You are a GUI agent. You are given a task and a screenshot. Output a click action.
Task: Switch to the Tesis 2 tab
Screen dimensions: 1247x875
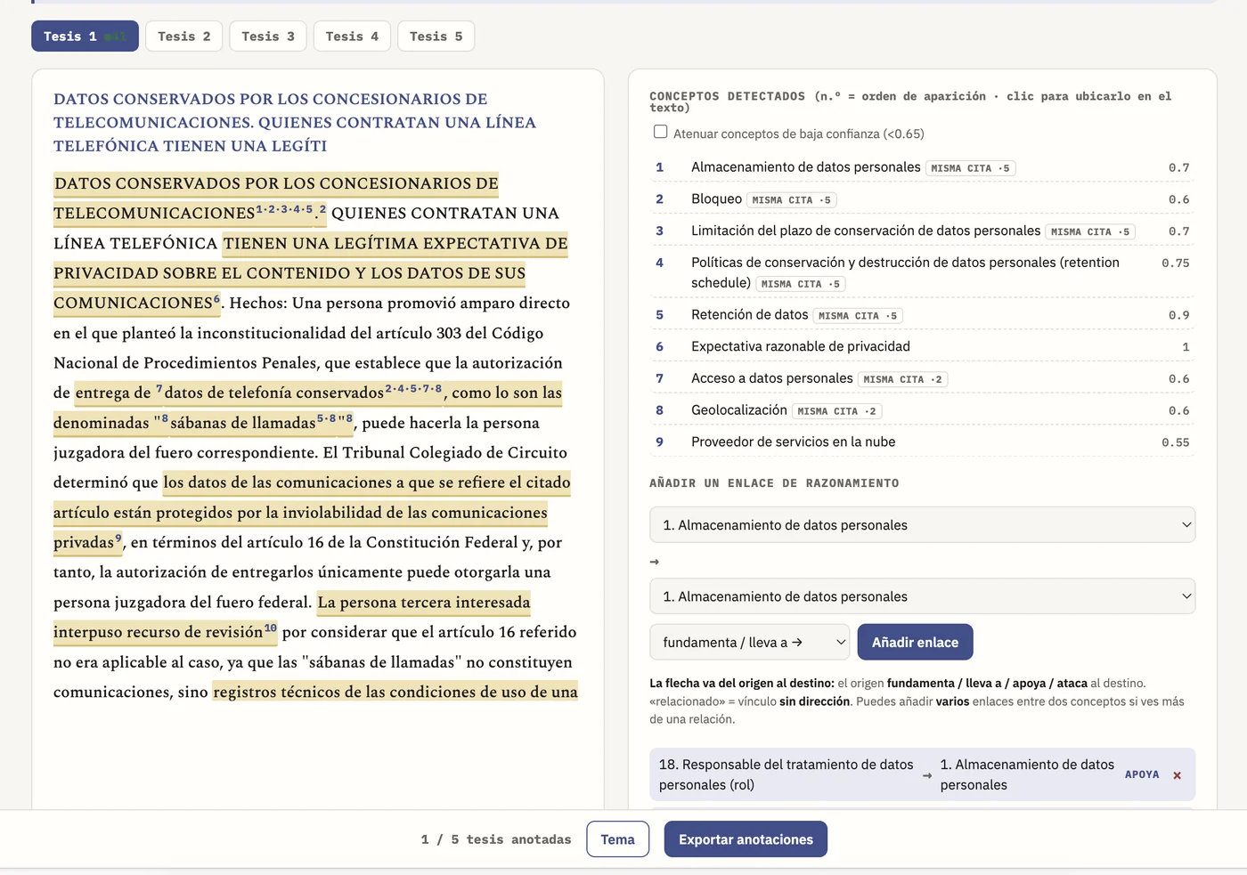click(184, 36)
